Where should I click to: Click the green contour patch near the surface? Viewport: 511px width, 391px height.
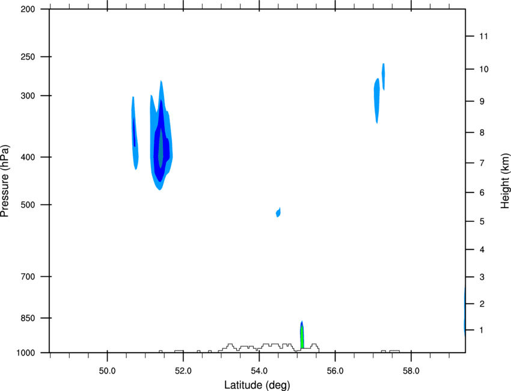pyautogui.click(x=302, y=337)
